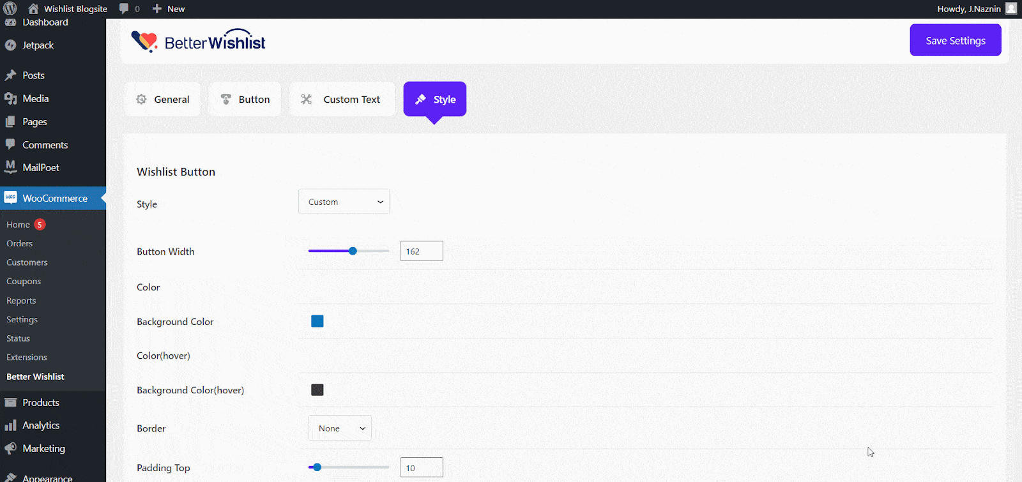
Task: Open WooCommerce Coupons submenu
Action: (24, 282)
